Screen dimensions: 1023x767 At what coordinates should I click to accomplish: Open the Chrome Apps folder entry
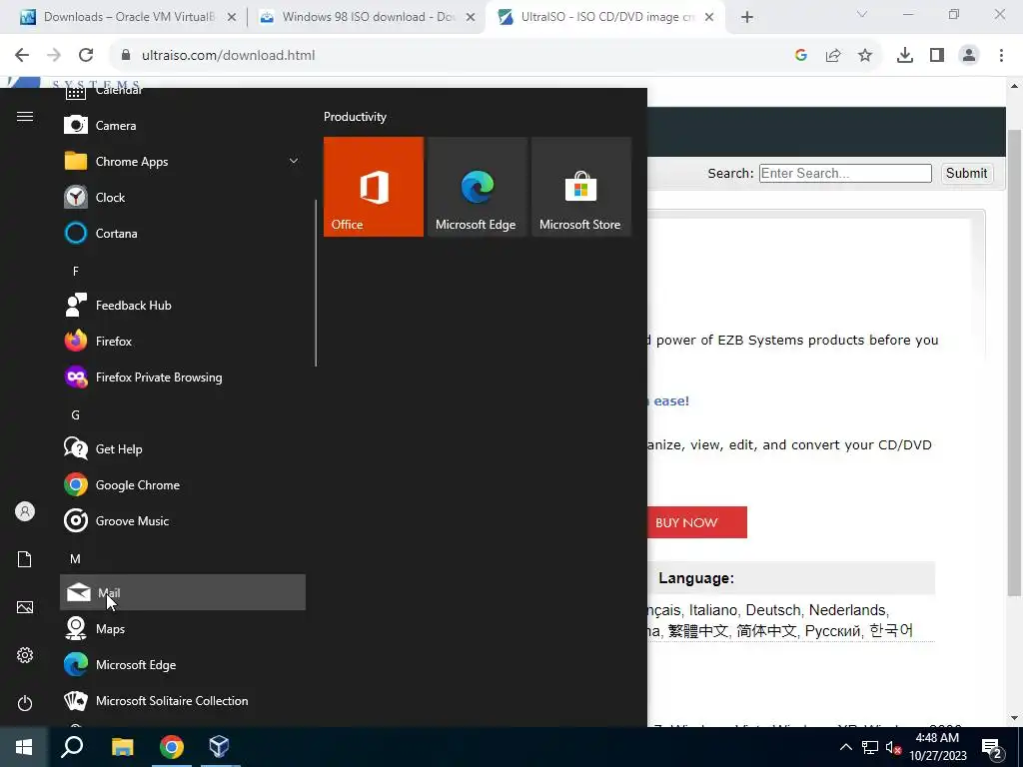coord(183,161)
